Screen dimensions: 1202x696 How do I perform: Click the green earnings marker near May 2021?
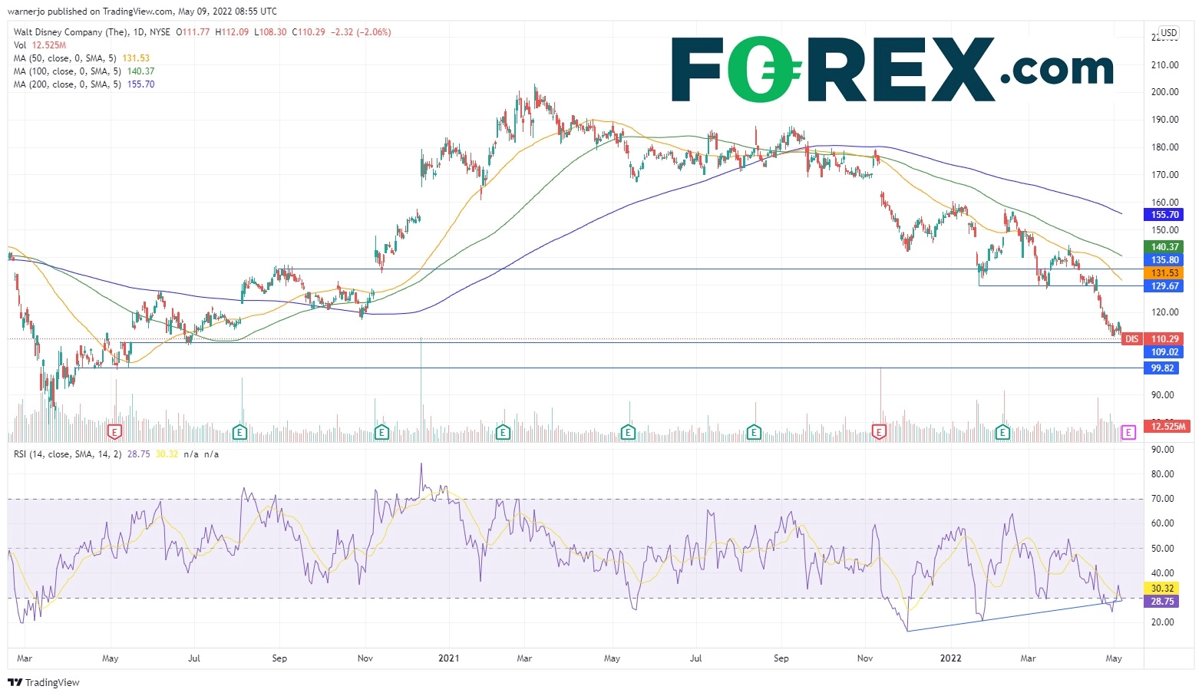(x=628, y=433)
